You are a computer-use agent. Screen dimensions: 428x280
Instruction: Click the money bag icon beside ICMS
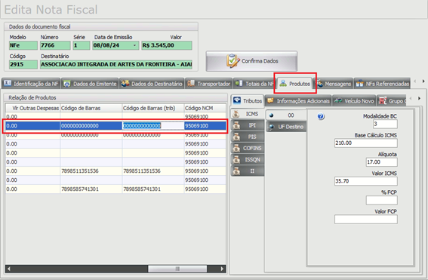coord(236,114)
